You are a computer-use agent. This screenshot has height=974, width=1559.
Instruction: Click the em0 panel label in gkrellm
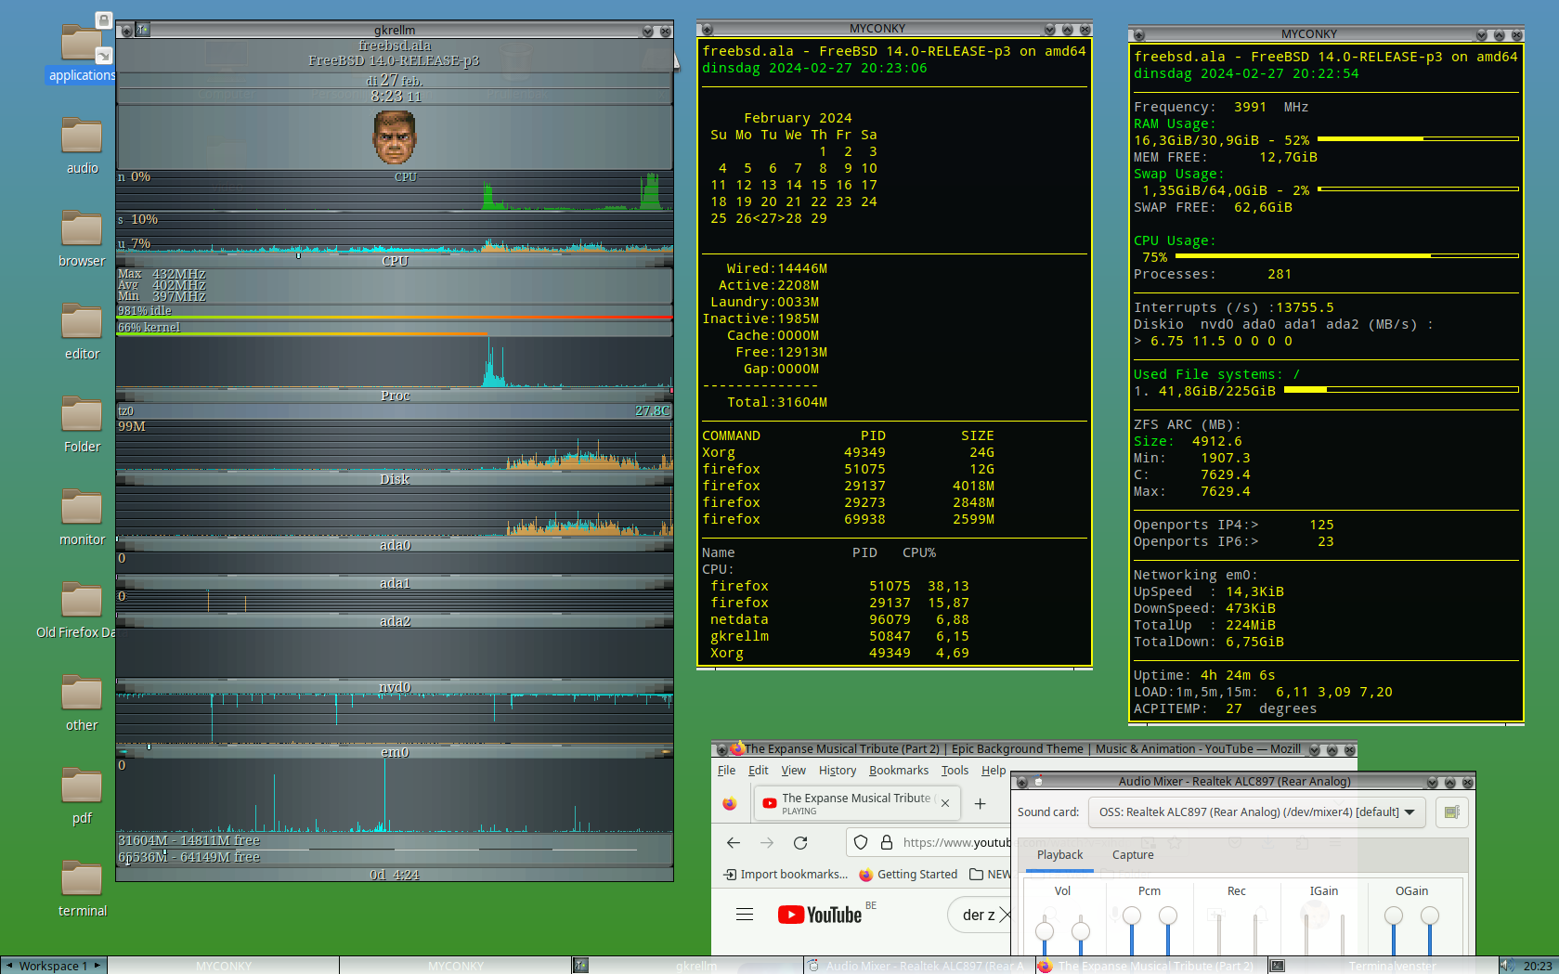click(395, 752)
